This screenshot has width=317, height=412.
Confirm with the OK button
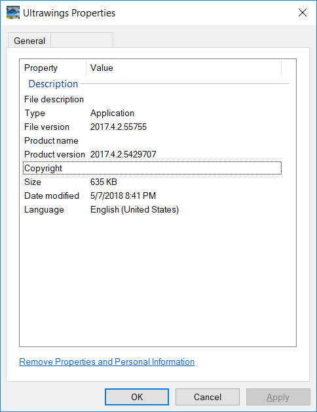coord(137,397)
